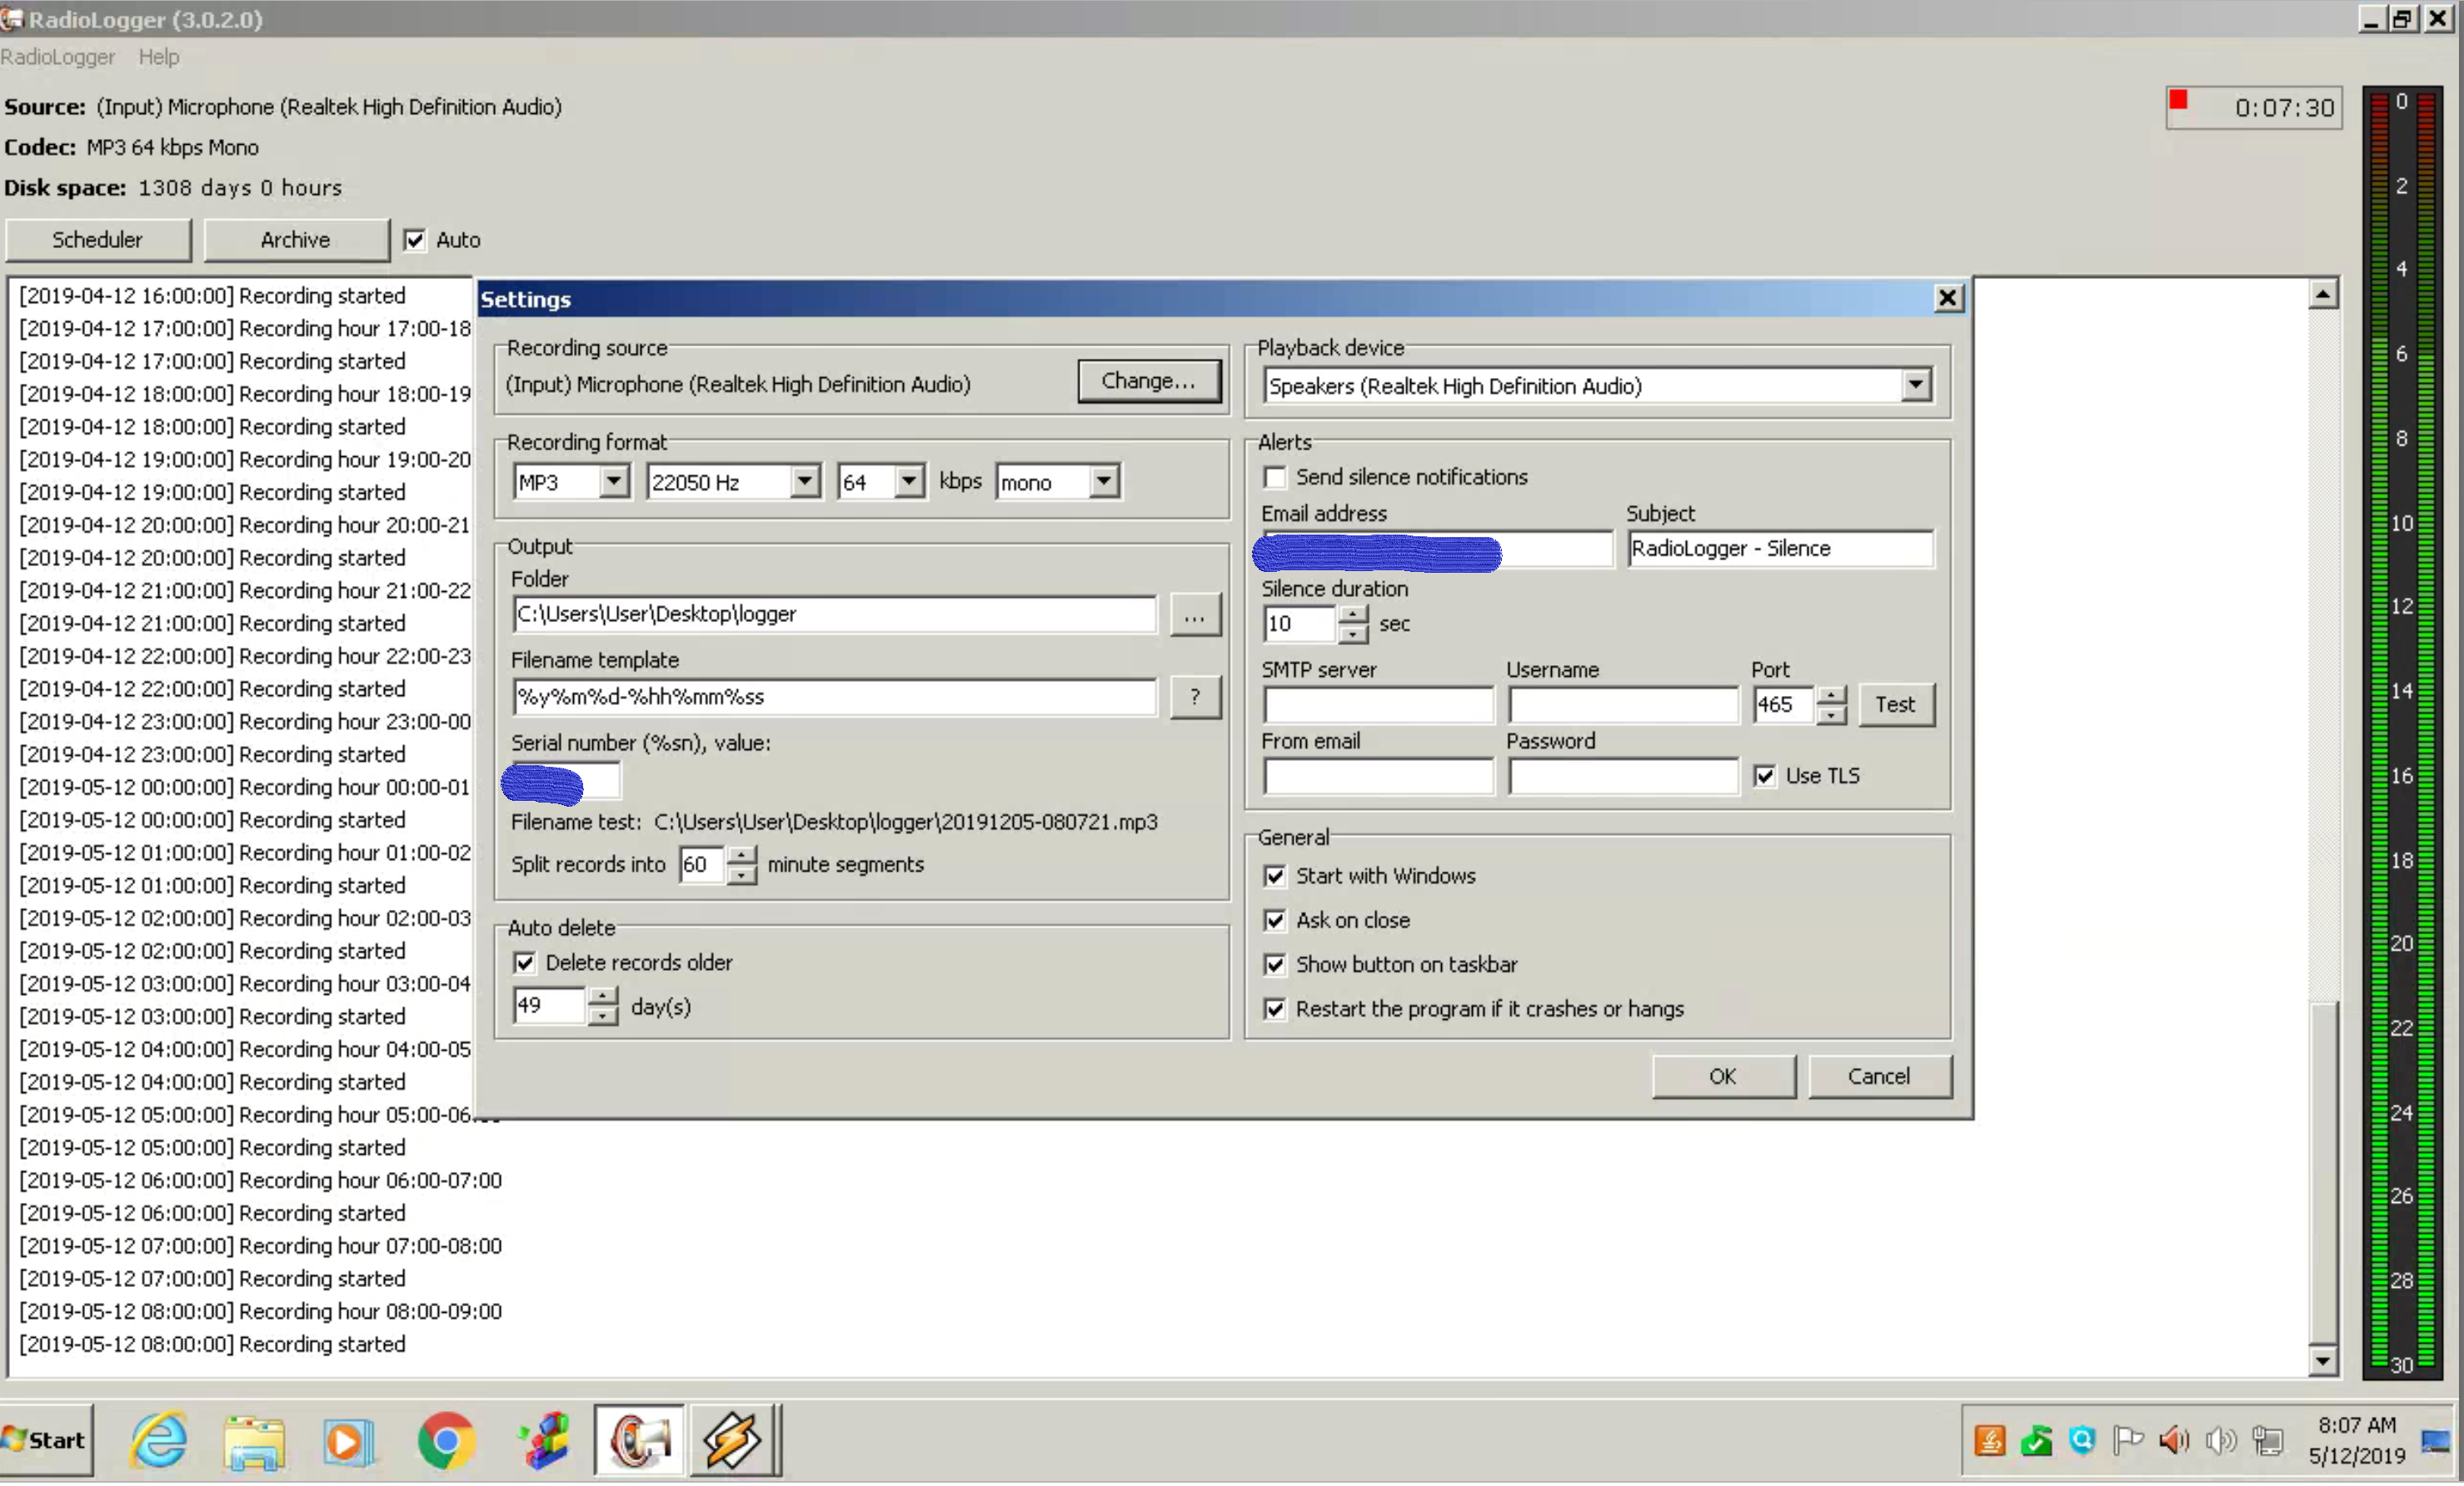Click the network tray icon
This screenshot has height=1486, width=2464.
click(x=2267, y=1440)
